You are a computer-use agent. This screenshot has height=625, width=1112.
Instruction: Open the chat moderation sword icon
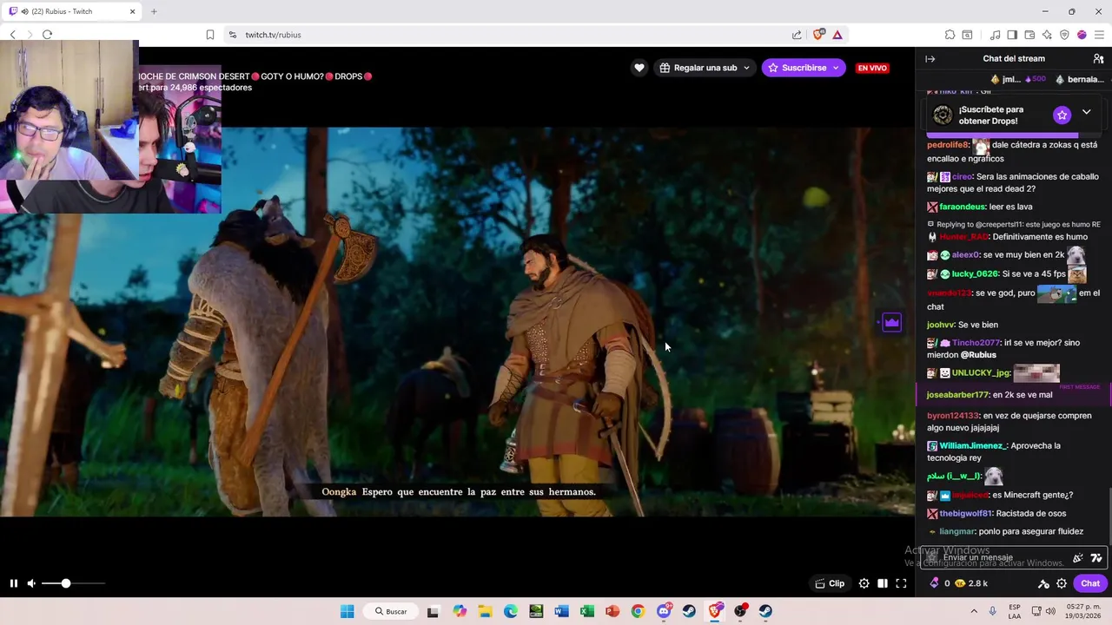[1043, 584]
